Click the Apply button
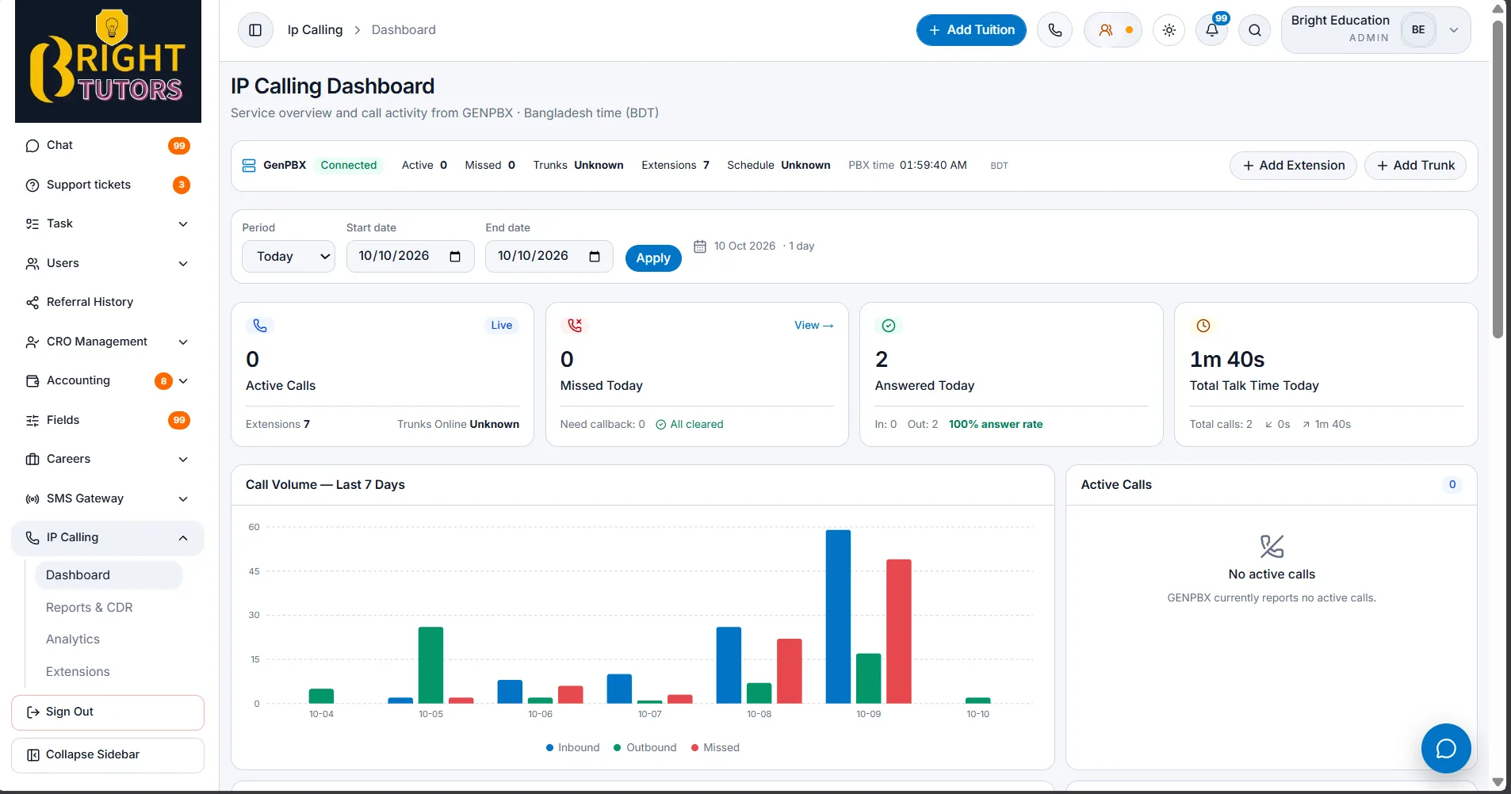The image size is (1511, 794). pos(653,258)
